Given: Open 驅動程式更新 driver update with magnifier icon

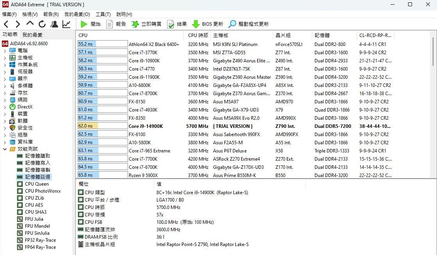Looking at the screenshot, I should click(249, 24).
